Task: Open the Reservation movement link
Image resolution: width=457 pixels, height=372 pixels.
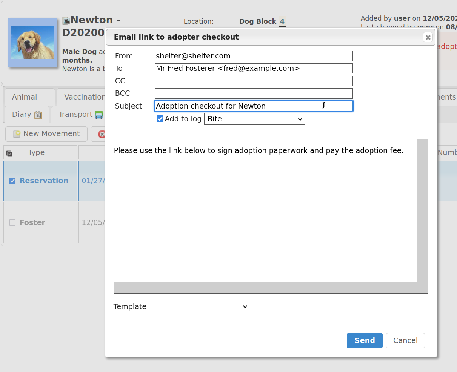Action: (x=44, y=181)
